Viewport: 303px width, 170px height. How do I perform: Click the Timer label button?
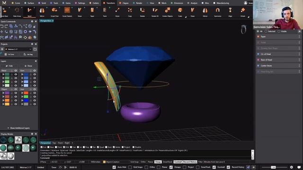[x=53, y=167]
